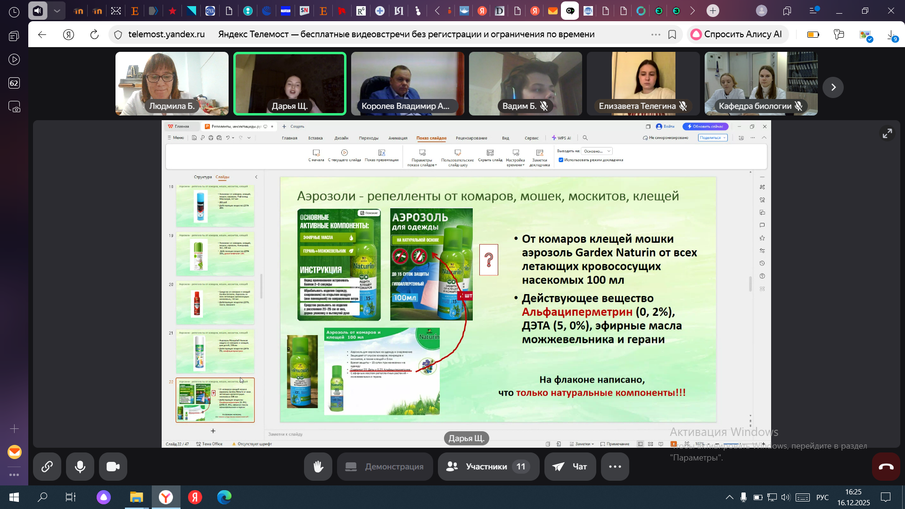Open the three dots more menu
Screen dimensions: 905x509
(x=615, y=467)
